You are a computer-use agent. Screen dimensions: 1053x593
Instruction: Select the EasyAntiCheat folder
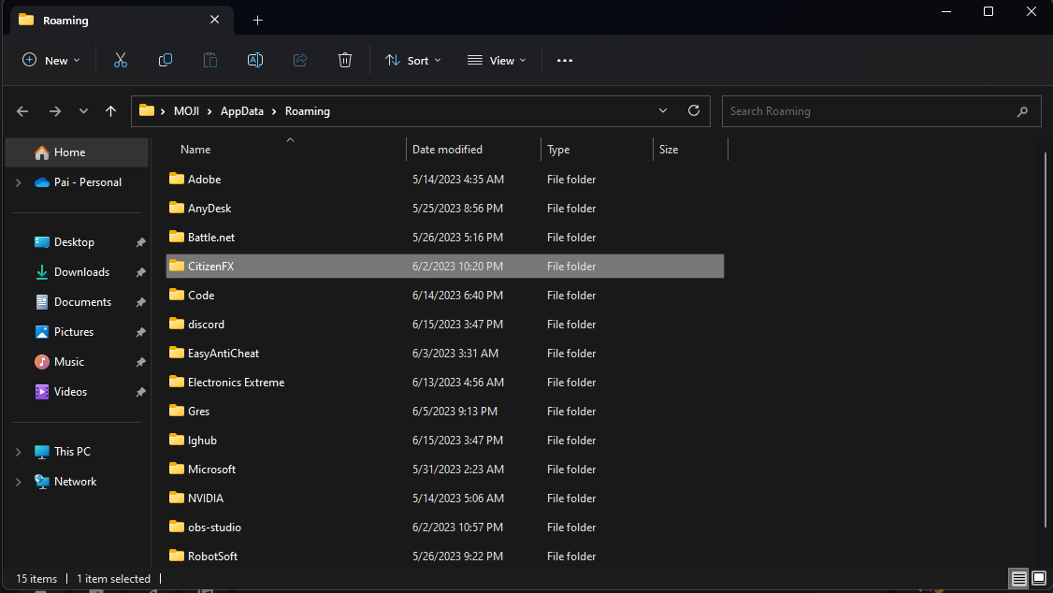tap(224, 354)
